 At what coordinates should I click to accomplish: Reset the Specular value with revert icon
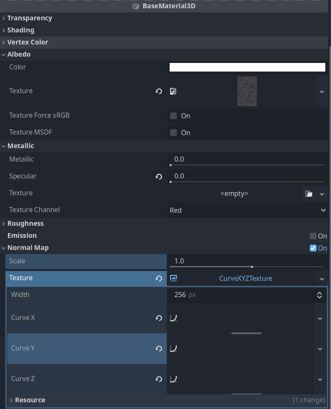[159, 177]
